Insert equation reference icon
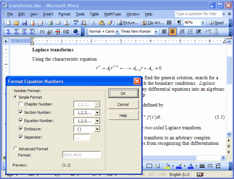The height and width of the screenshot is (179, 234). [x=50, y=32]
